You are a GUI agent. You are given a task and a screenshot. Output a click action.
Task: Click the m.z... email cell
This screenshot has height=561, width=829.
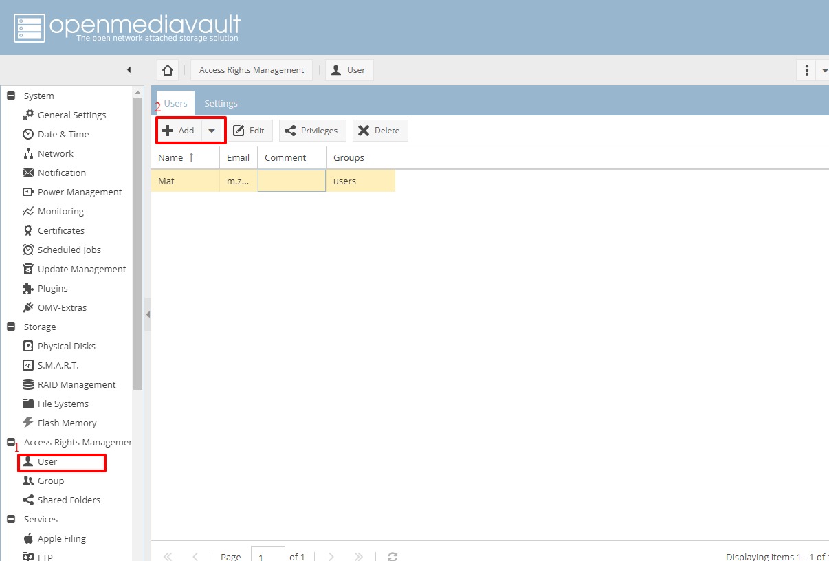[239, 181]
